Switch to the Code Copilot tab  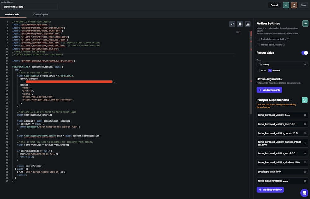point(41,15)
